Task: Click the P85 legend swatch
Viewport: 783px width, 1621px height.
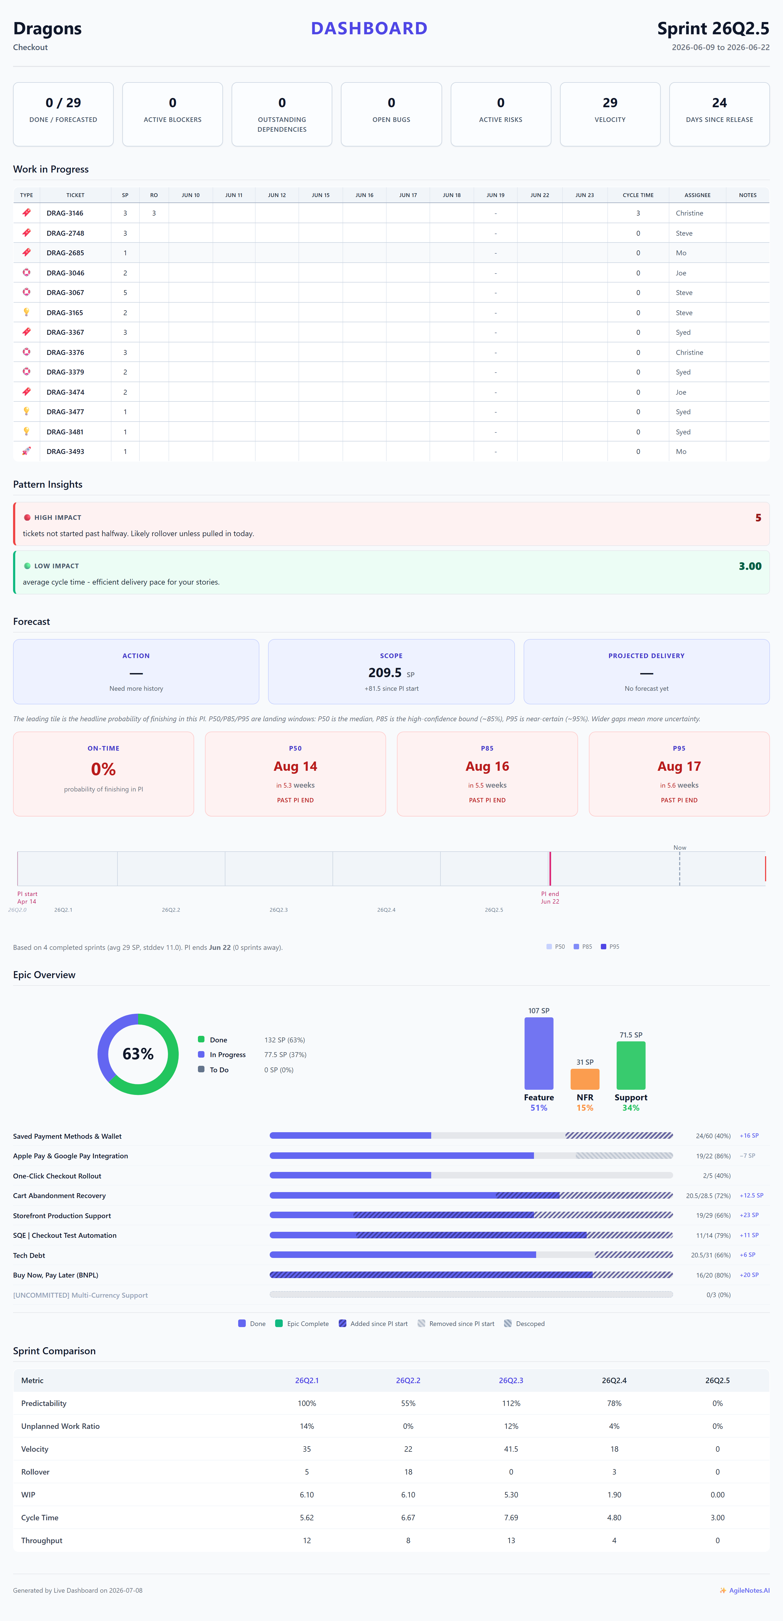Action: pyautogui.click(x=576, y=946)
